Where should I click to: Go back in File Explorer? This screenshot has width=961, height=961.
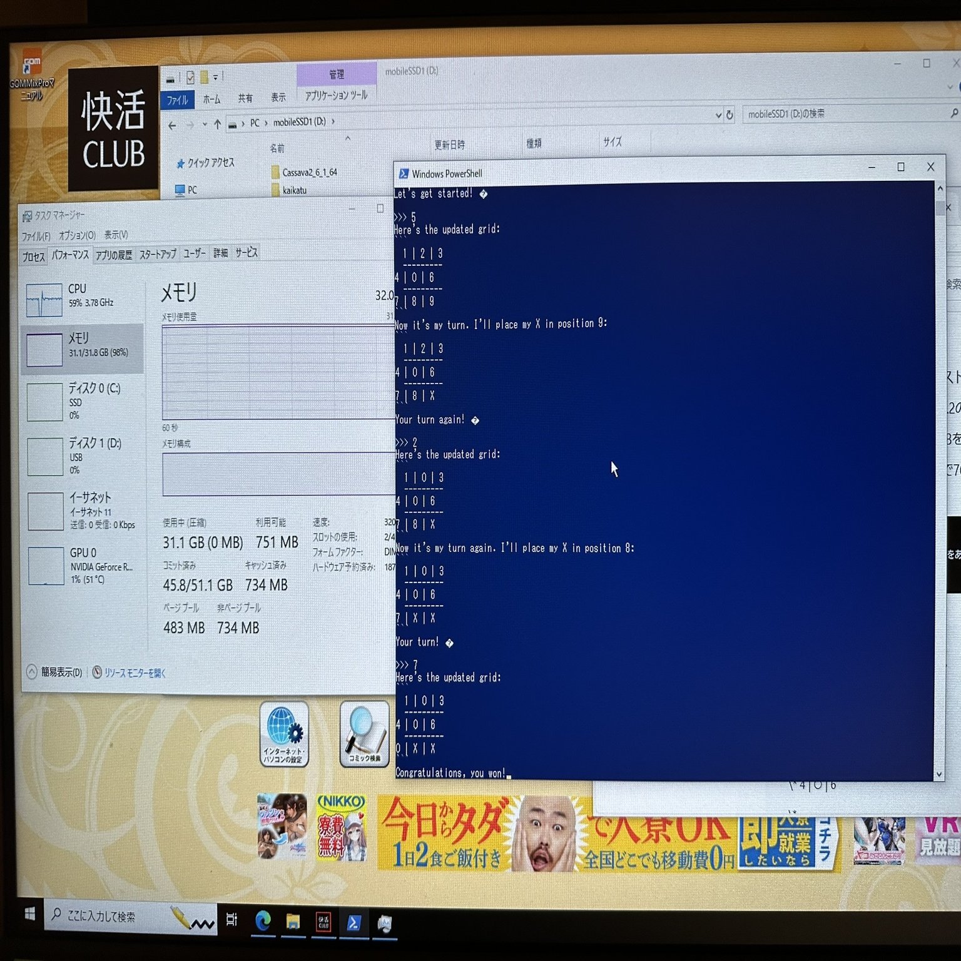click(172, 125)
